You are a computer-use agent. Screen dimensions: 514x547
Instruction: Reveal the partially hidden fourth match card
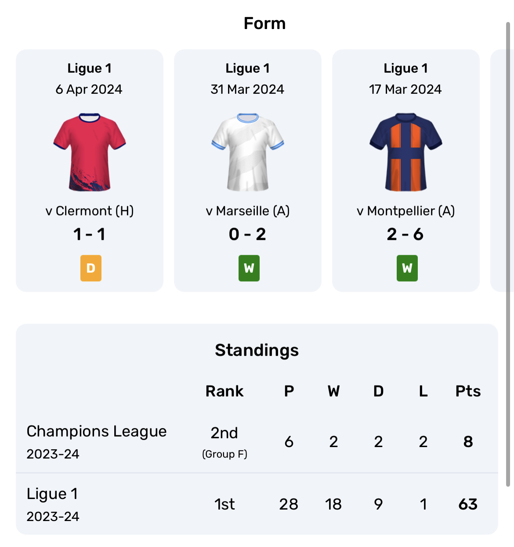(x=498, y=170)
